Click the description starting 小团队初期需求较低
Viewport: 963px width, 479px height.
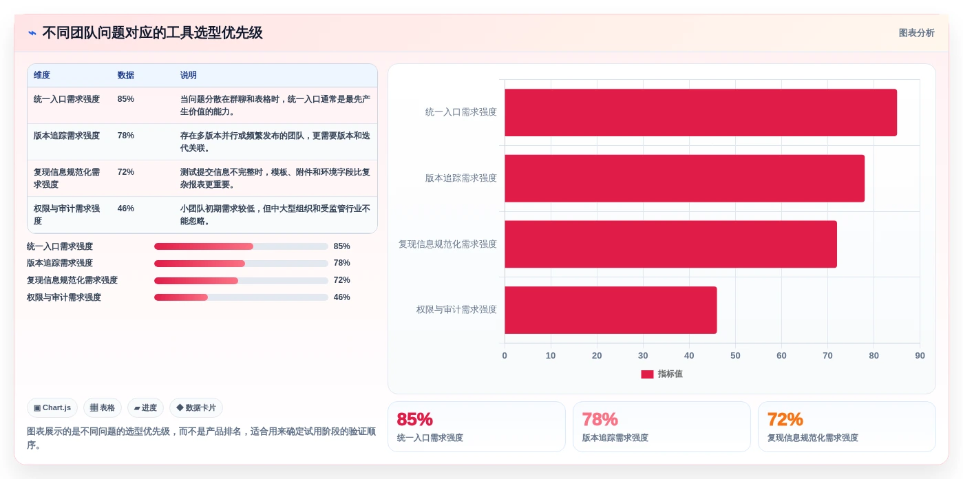pos(275,215)
